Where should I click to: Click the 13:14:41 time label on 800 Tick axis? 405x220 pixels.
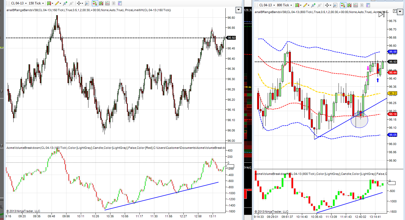click(376, 217)
